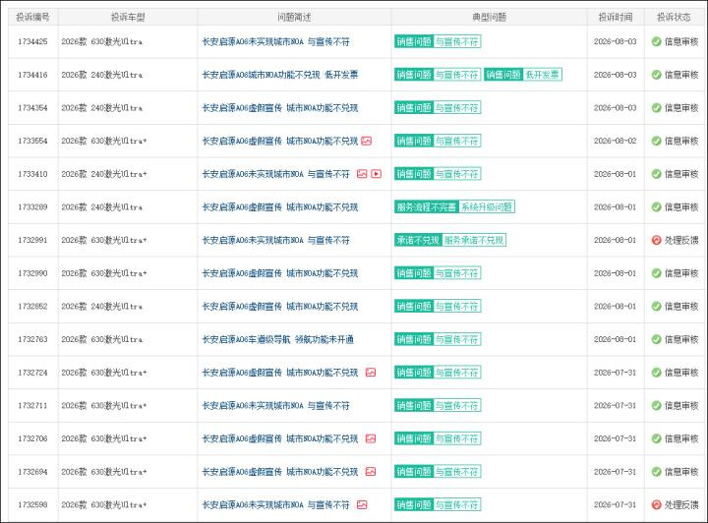Screen dimensions: 708x523
Task: Open complaint 1732991 description link
Action: click(x=275, y=240)
